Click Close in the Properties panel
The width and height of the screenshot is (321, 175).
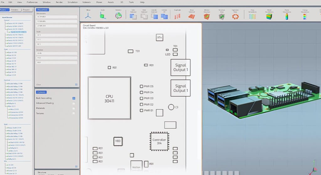tap(39, 85)
